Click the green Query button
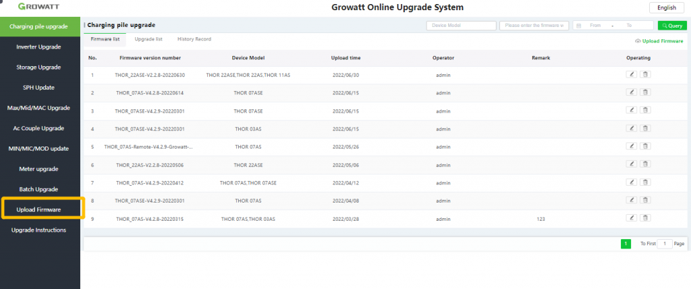This screenshot has width=691, height=289. (x=672, y=26)
